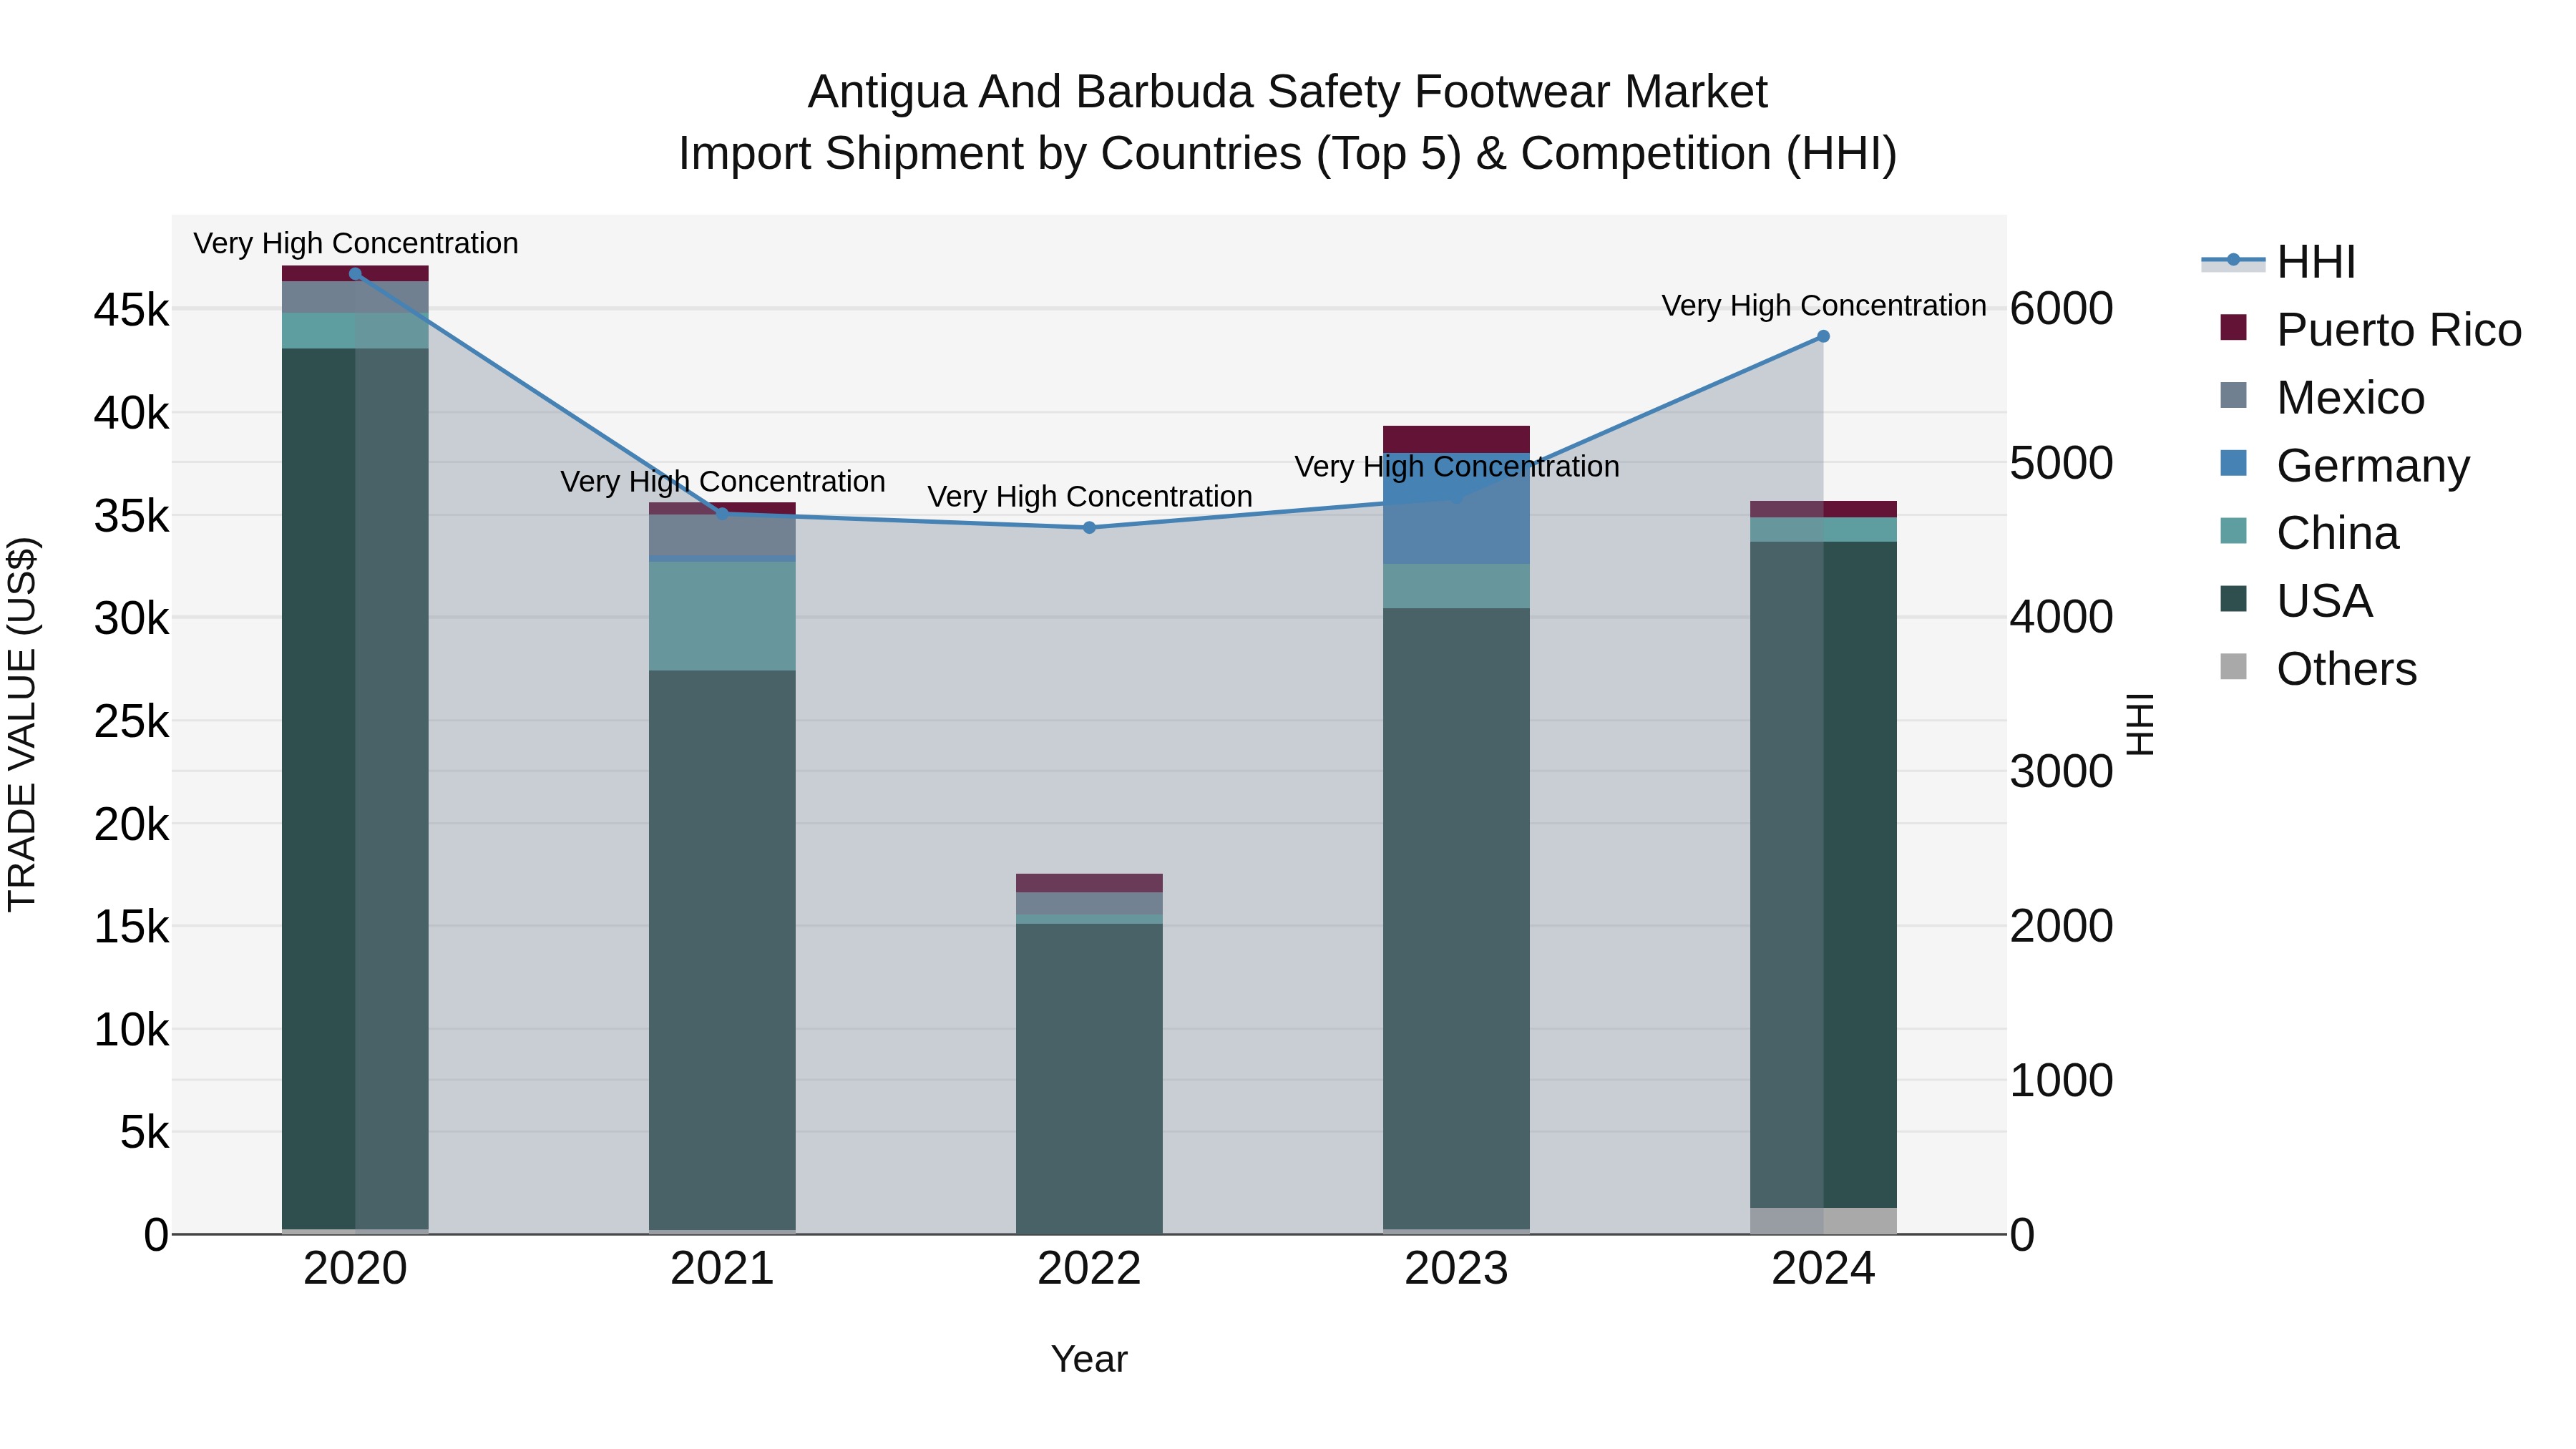
Task: Select the 2021 China bar segment
Action: 722,616
